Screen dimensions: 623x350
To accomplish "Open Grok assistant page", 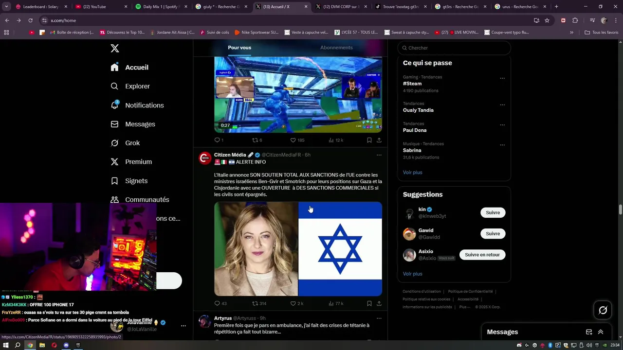I will [125, 143].
